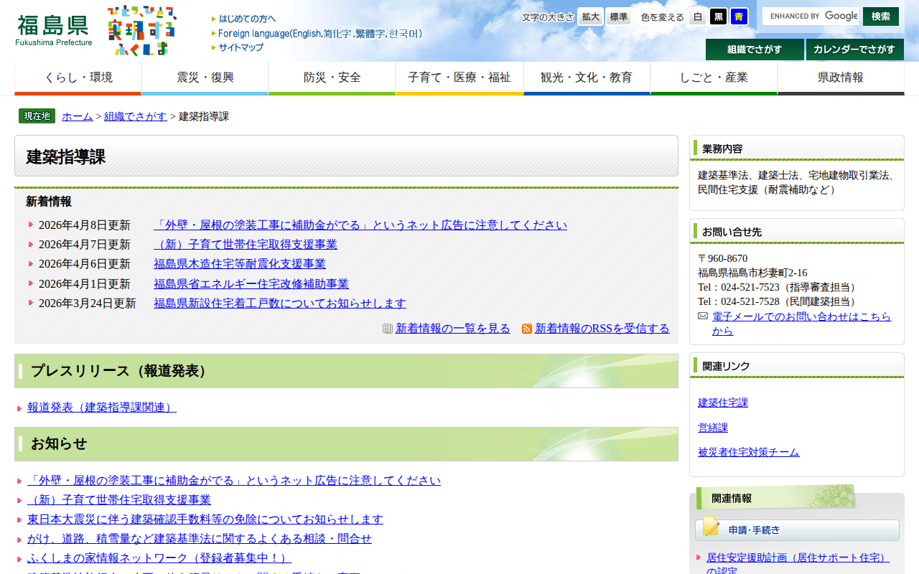This screenshot has height=574, width=919.
Task: Click the 申請・手続き section header
Action: tap(797, 530)
